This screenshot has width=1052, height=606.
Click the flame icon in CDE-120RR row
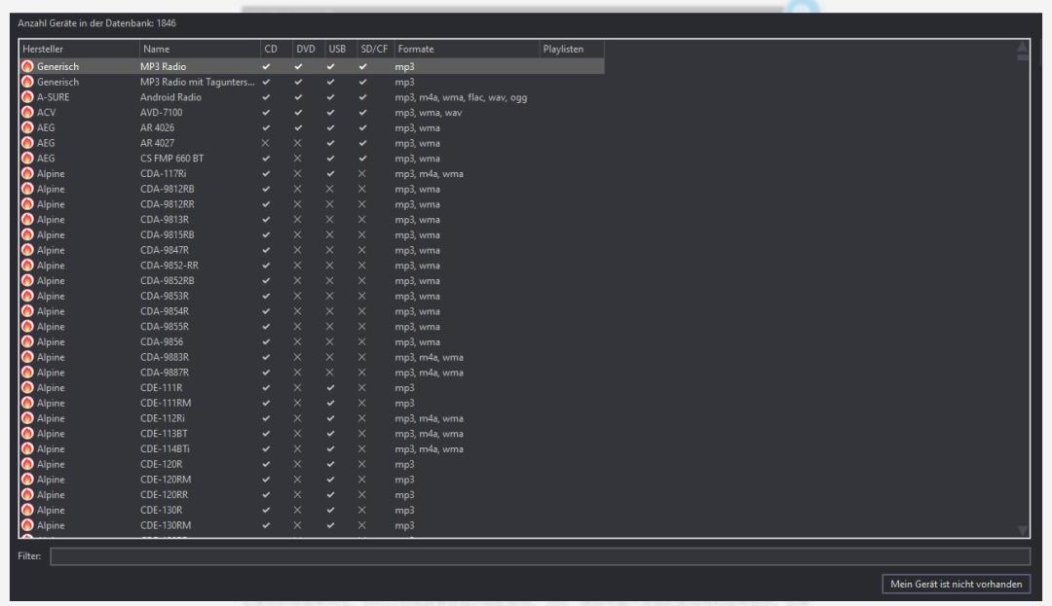pos(27,495)
